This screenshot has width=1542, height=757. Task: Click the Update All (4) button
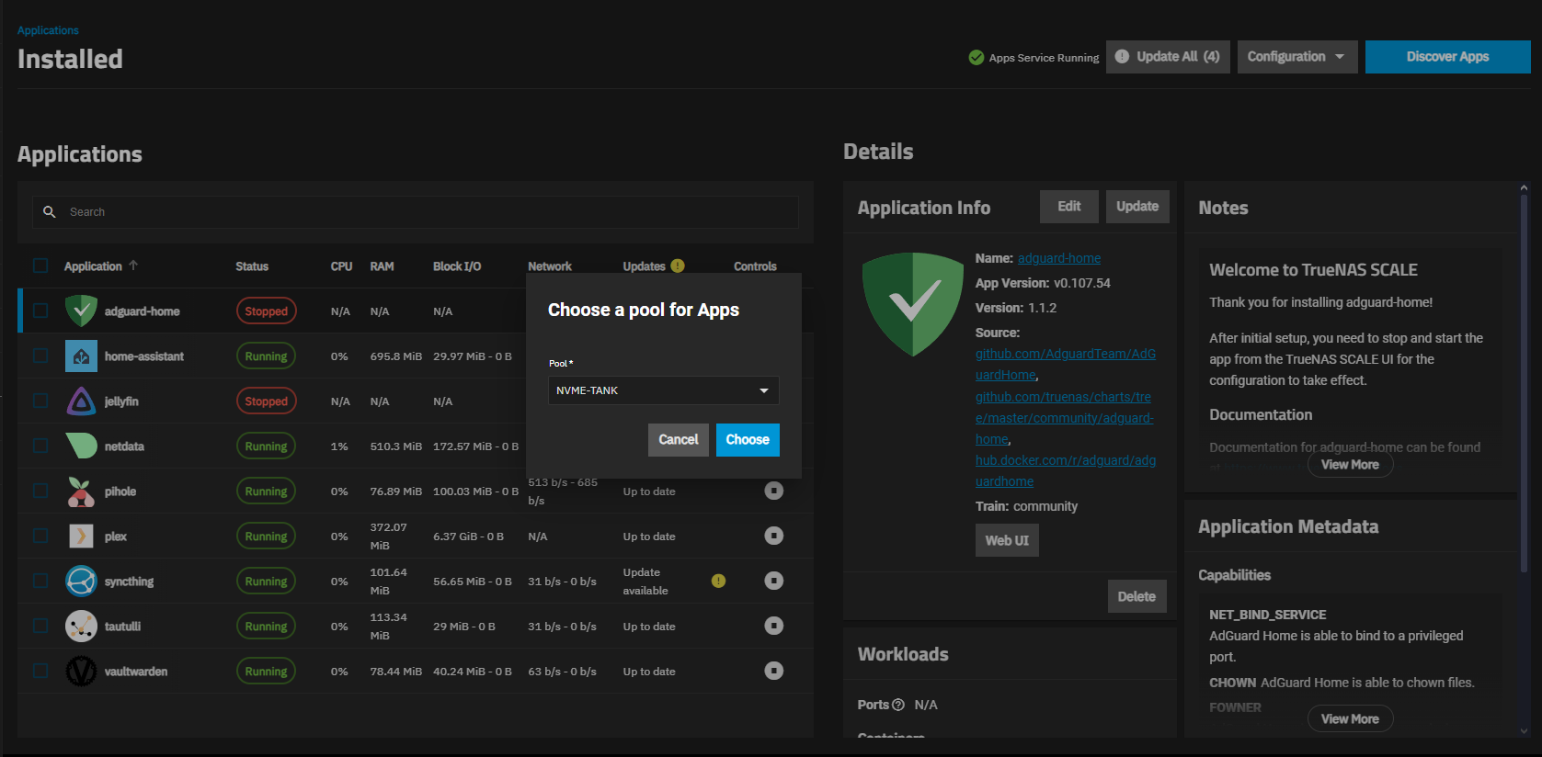[x=1168, y=57]
